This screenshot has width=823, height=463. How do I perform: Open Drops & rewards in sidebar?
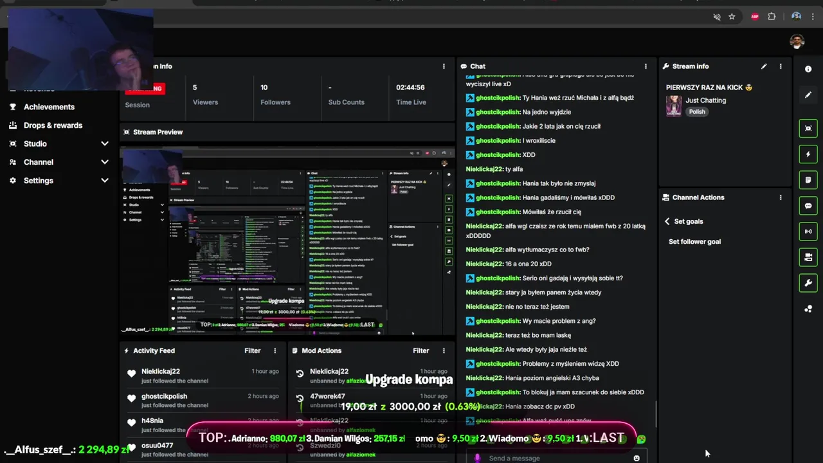click(x=53, y=125)
